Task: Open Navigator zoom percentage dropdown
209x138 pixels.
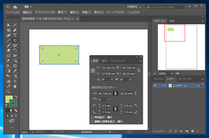Action: coord(172,73)
